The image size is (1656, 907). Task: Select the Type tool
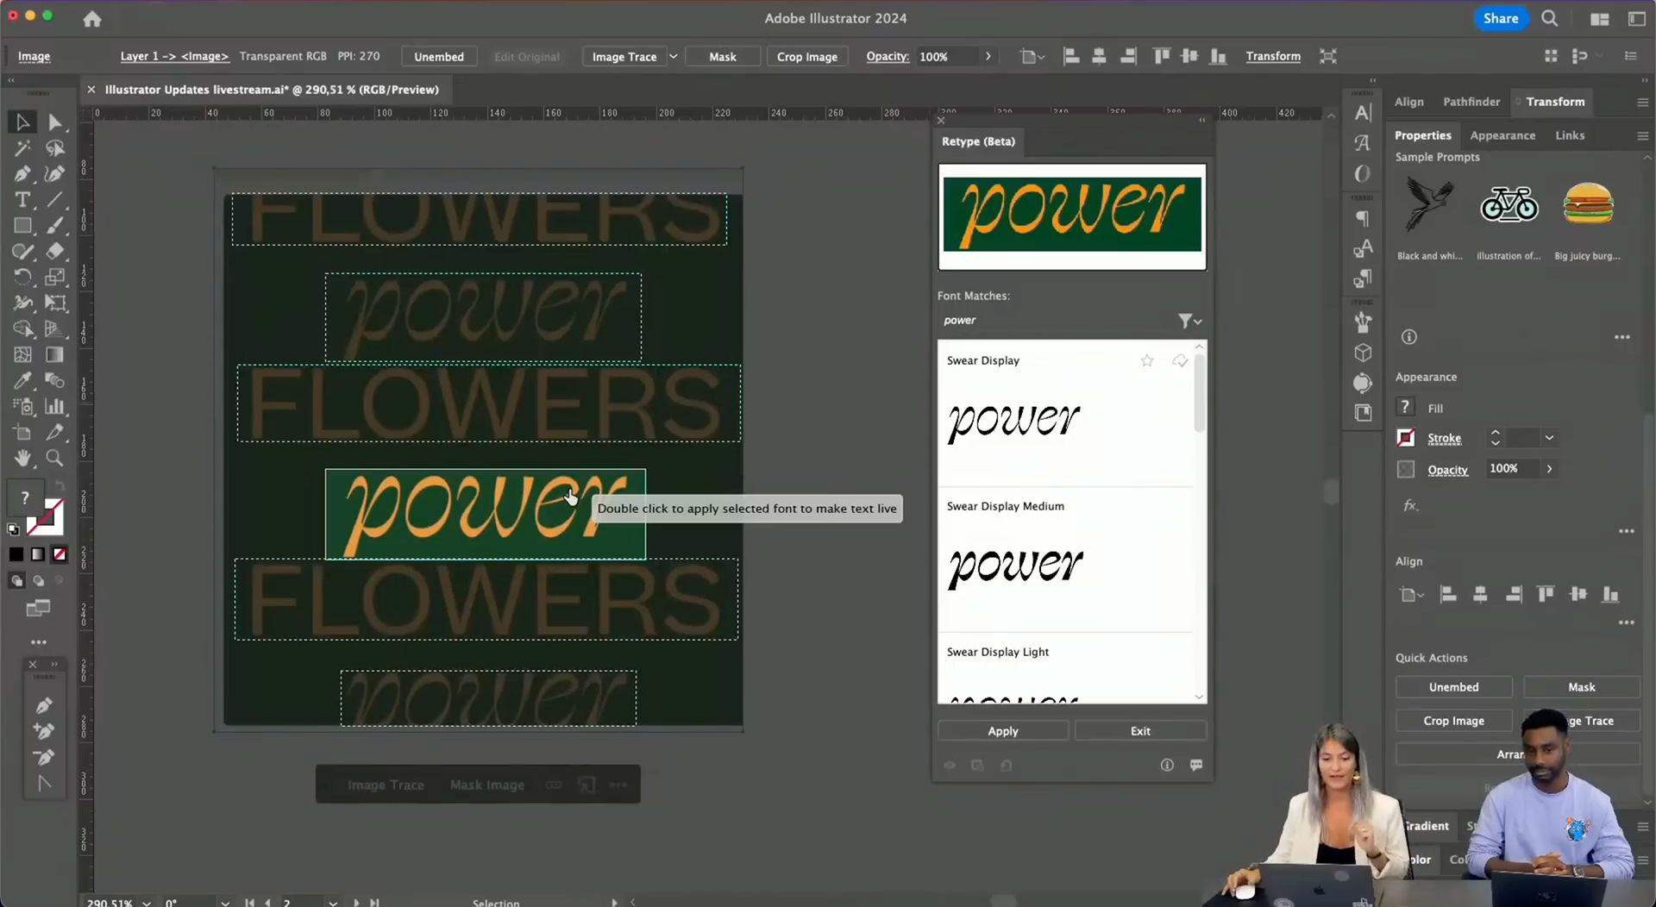(22, 200)
